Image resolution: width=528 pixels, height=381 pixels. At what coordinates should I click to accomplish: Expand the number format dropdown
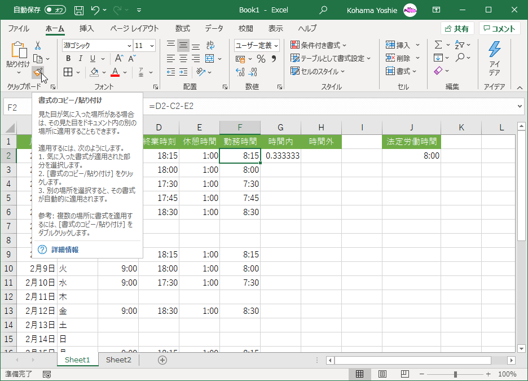276,46
